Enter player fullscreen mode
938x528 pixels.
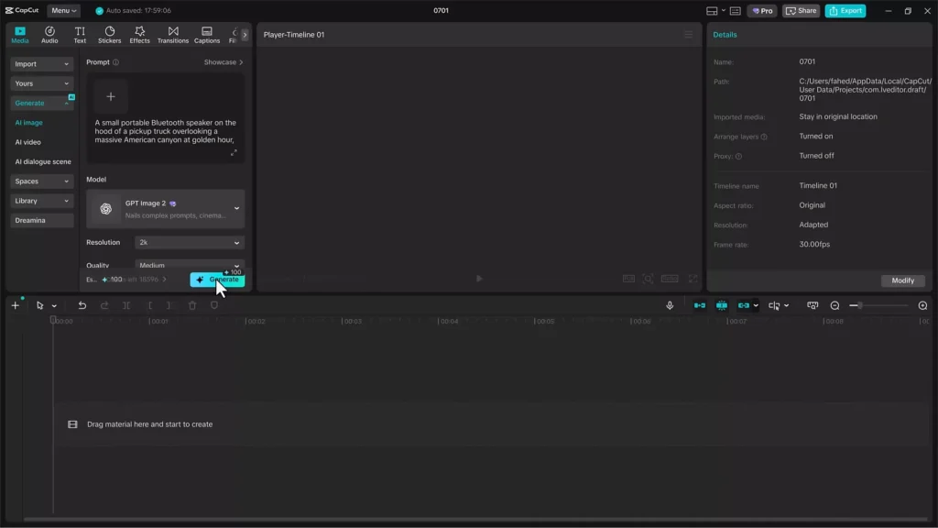pyautogui.click(x=693, y=279)
